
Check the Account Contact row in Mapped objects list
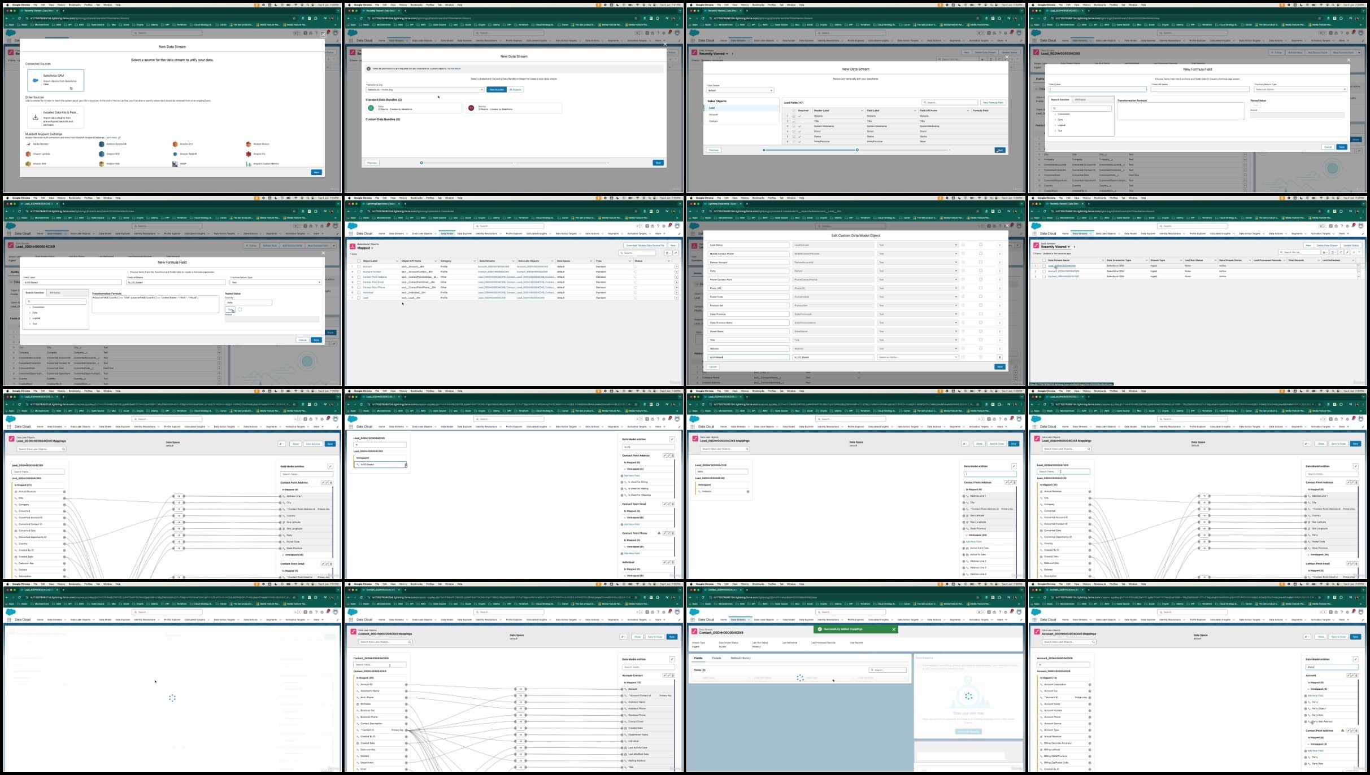coord(359,272)
